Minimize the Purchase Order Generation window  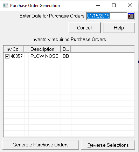98,5
